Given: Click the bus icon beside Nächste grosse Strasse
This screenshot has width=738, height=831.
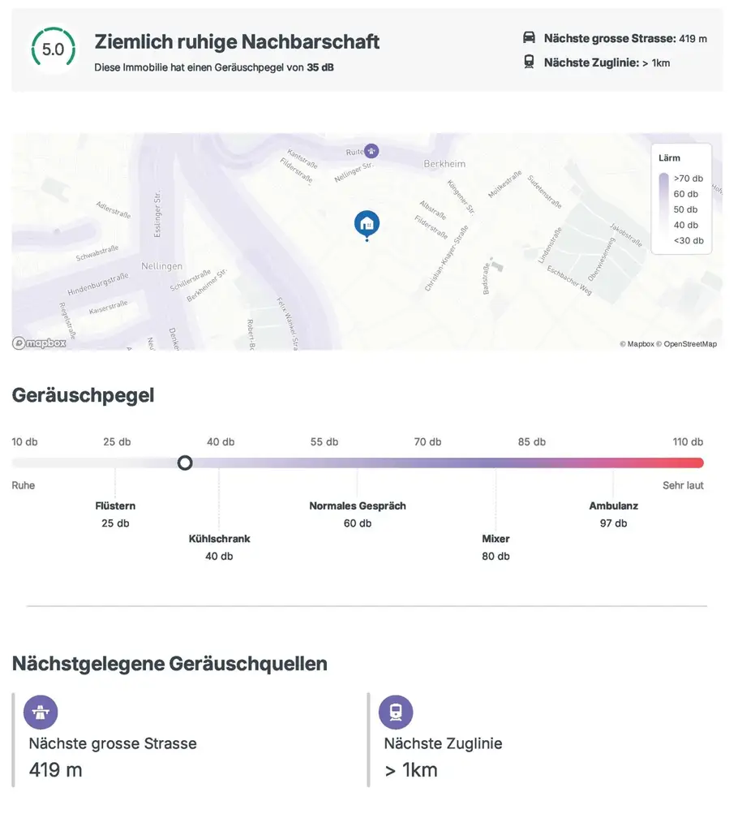Looking at the screenshot, I should pyautogui.click(x=528, y=37).
